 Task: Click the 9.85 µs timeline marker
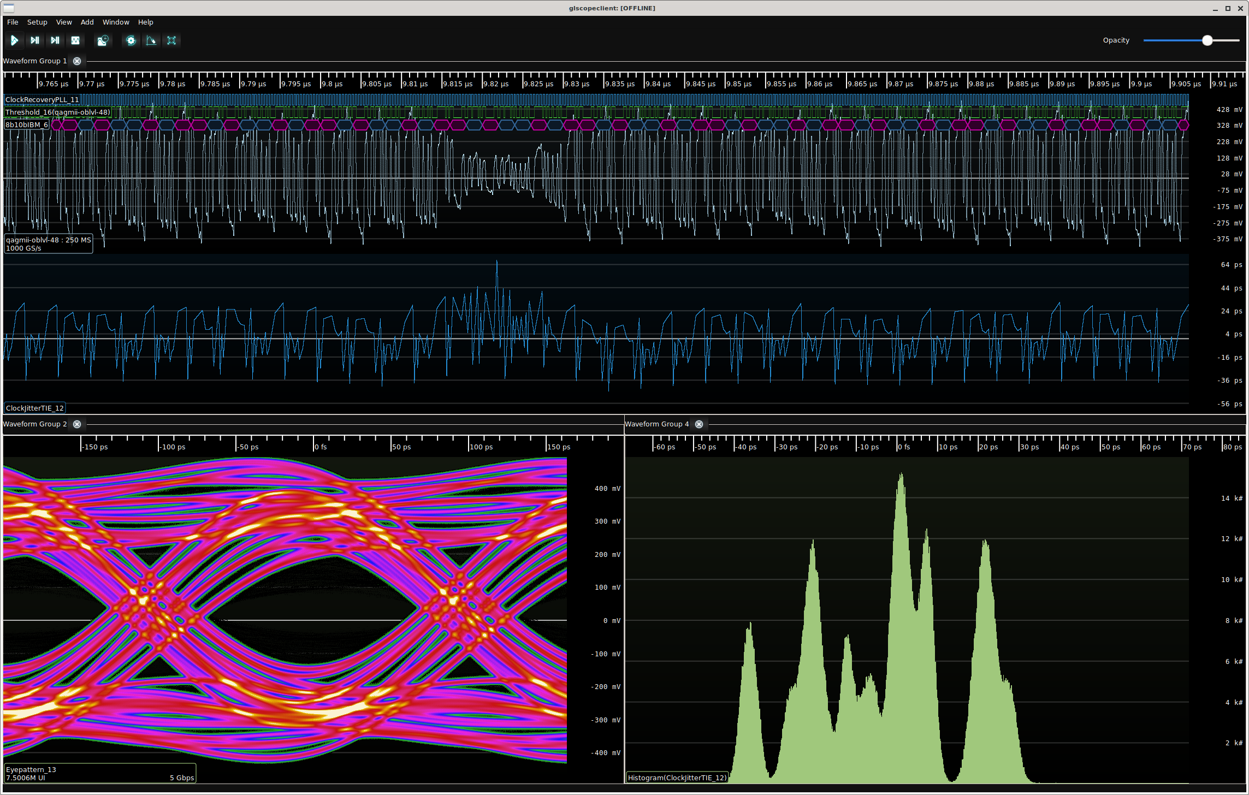pyautogui.click(x=739, y=84)
